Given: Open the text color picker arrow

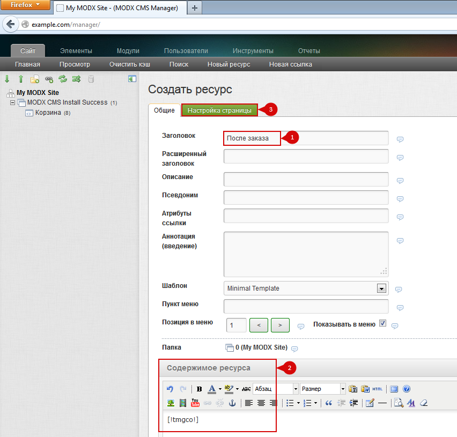Looking at the screenshot, I should pyautogui.click(x=220, y=389).
